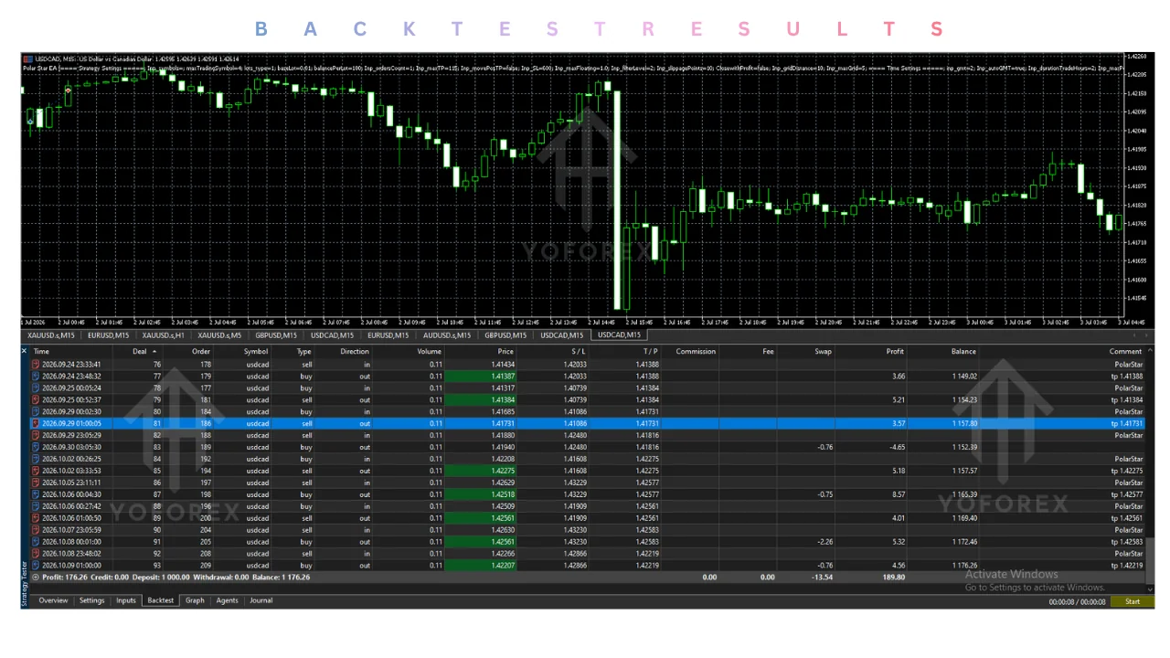
Task: Sort by the Profit column header
Action: [x=895, y=352]
